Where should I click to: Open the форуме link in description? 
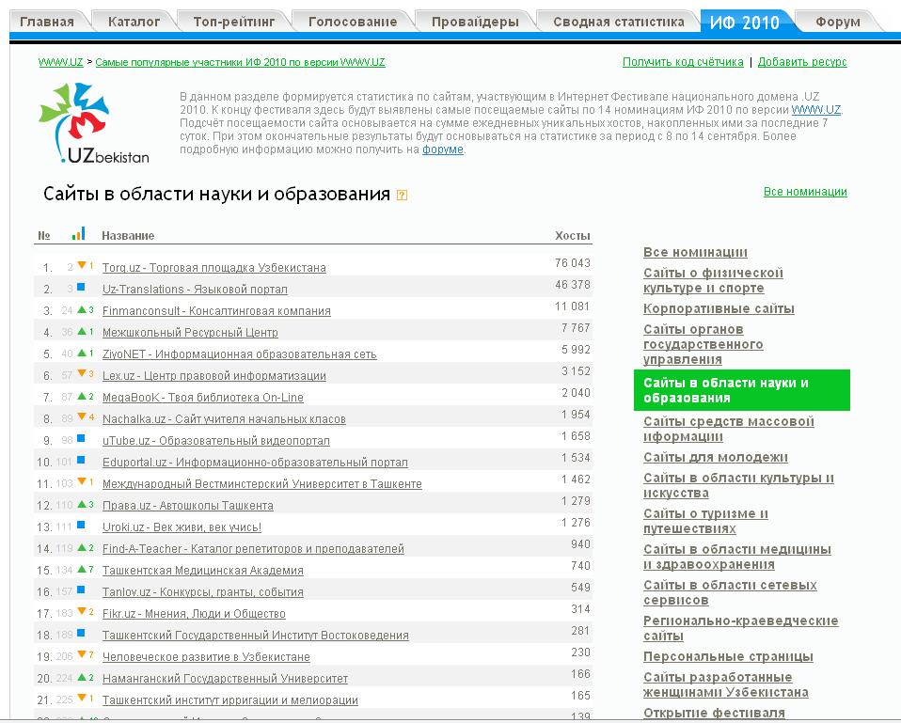442,149
